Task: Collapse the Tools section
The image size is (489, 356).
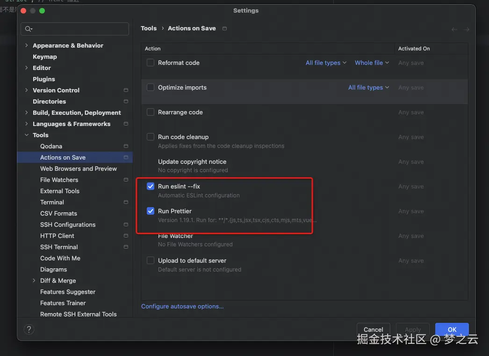Action: [27, 135]
